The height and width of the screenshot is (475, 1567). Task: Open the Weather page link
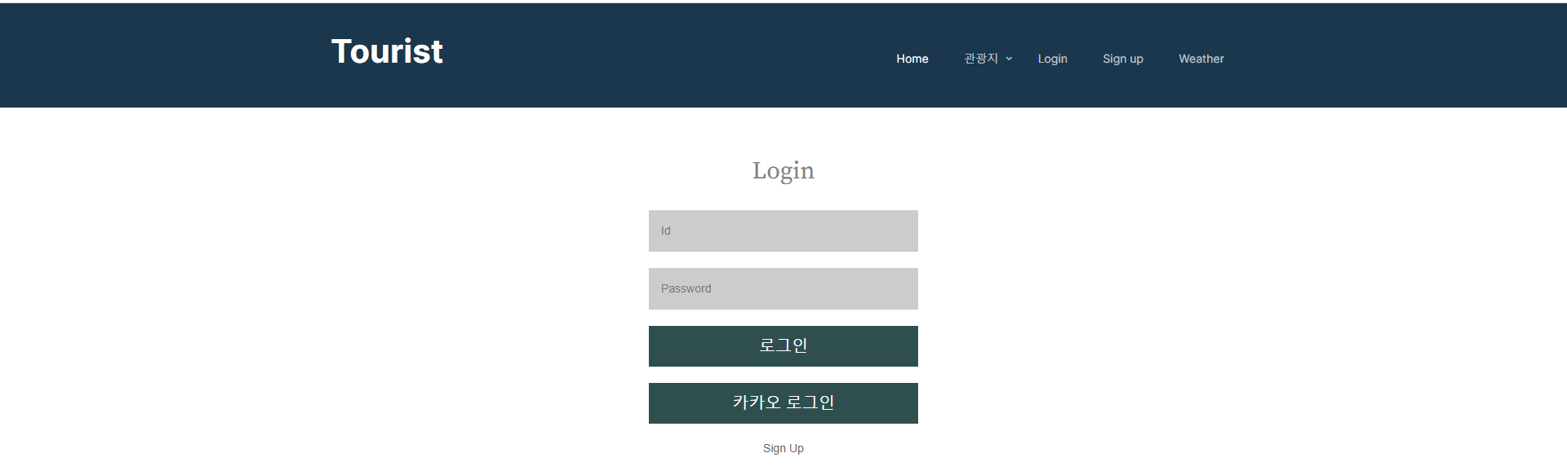click(1201, 59)
